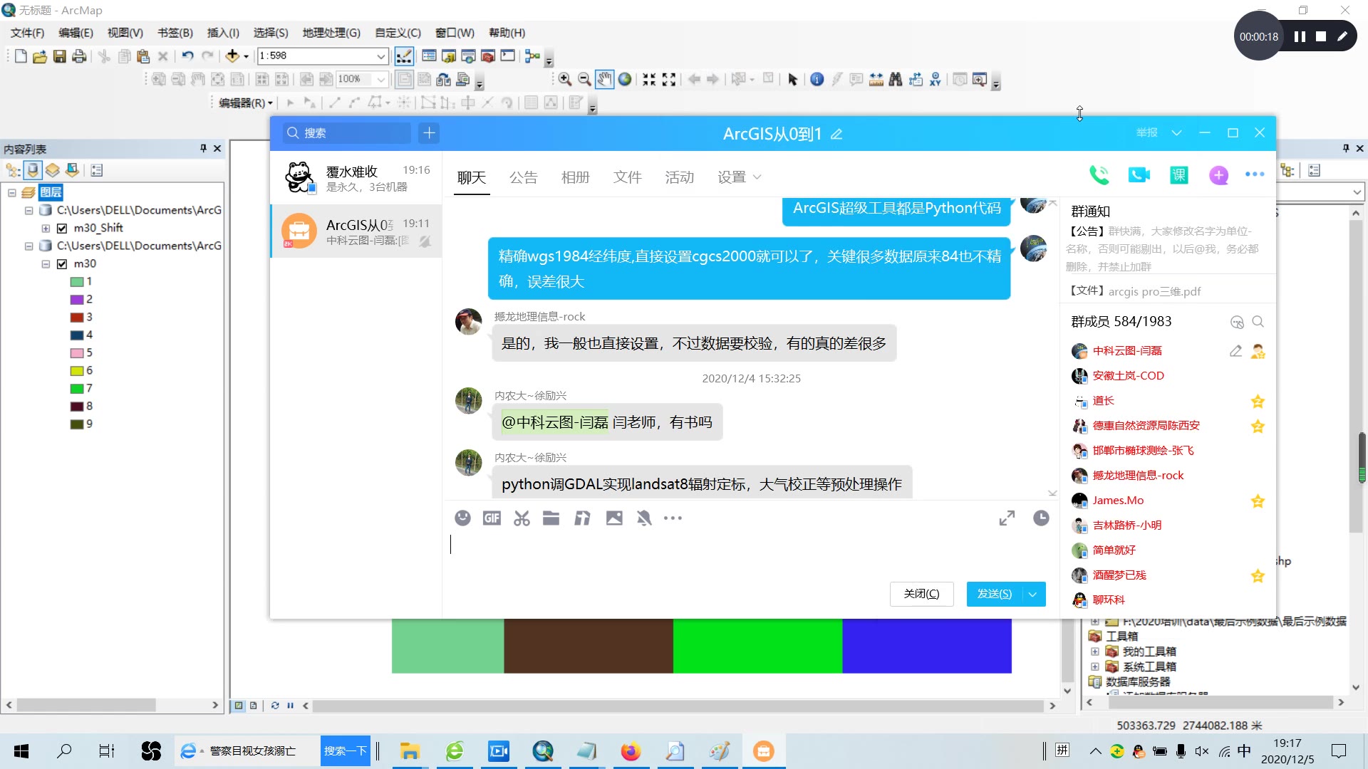The width and height of the screenshot is (1368, 769).
Task: Click the Identify tool icon
Action: [x=817, y=80]
